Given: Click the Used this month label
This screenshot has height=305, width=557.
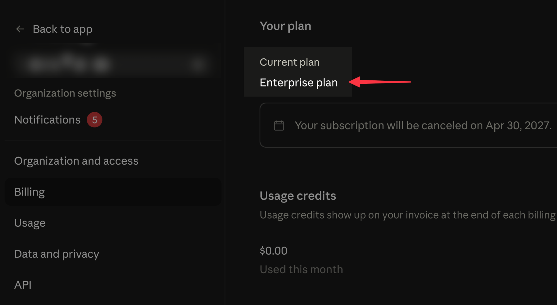Looking at the screenshot, I should coord(301,269).
